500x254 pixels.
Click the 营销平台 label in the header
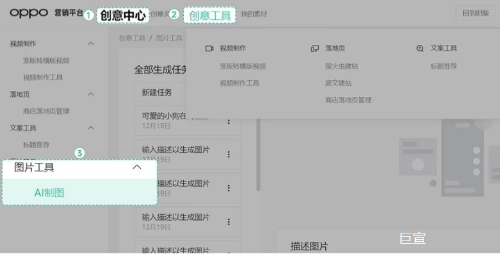tap(69, 13)
